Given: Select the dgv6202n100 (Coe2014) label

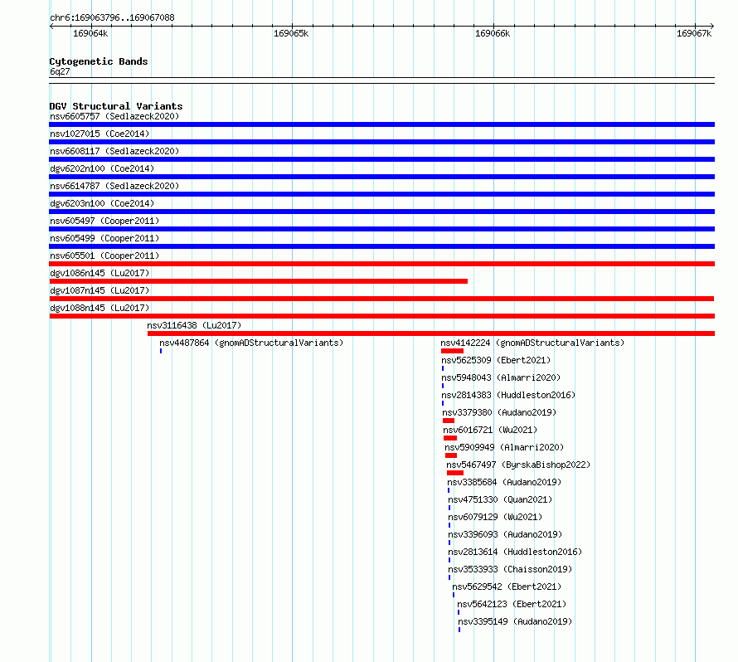Looking at the screenshot, I should coord(102,168).
